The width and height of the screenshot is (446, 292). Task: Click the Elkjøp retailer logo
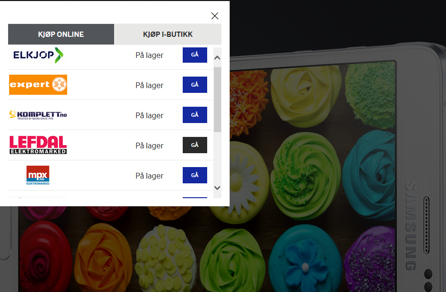(x=38, y=55)
